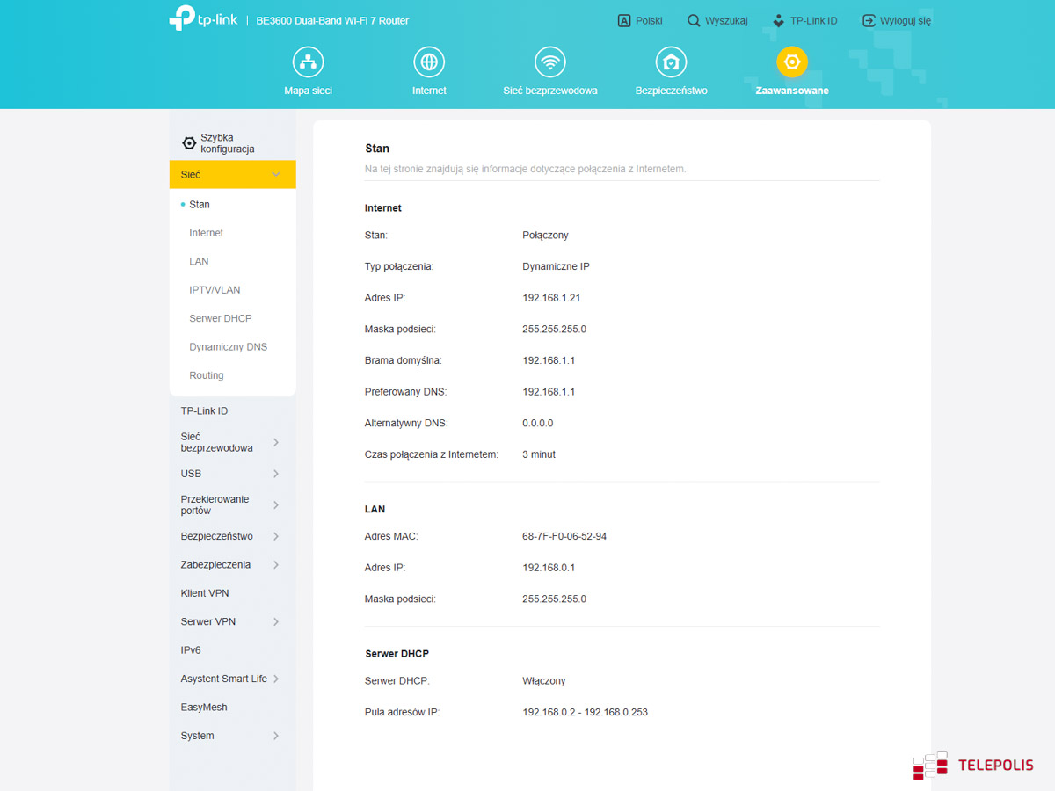Click Wyloguj się to log out
Screen dimensions: 1055x791
896,20
